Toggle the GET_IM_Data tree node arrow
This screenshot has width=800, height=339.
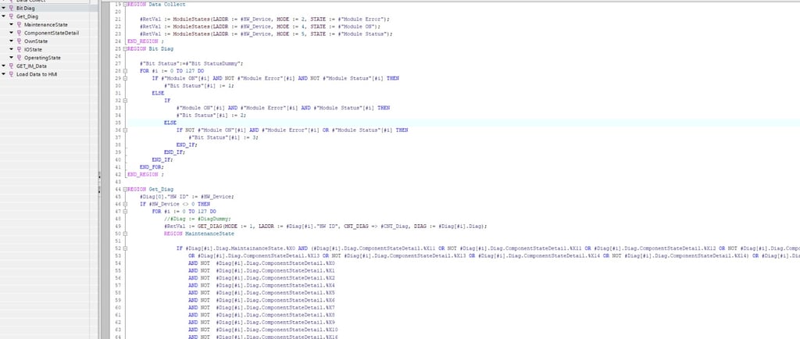tap(4, 66)
